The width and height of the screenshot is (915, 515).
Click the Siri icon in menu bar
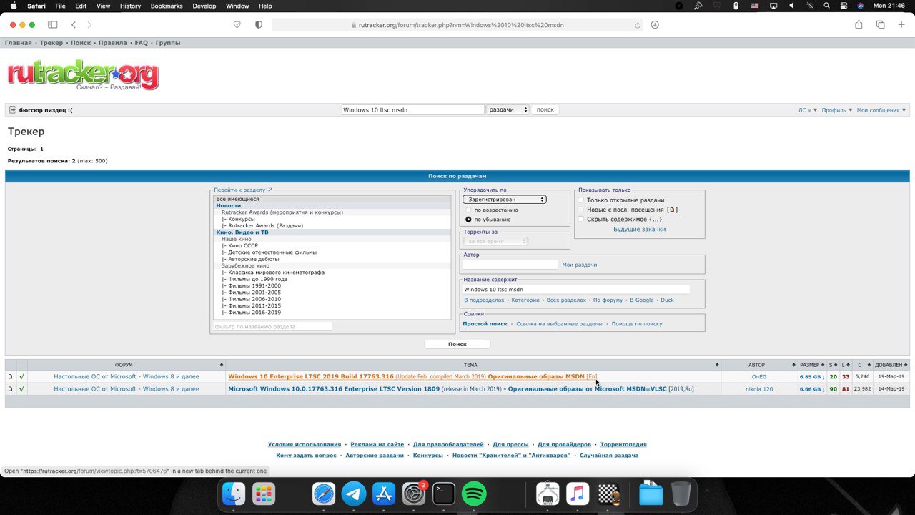tap(861, 6)
